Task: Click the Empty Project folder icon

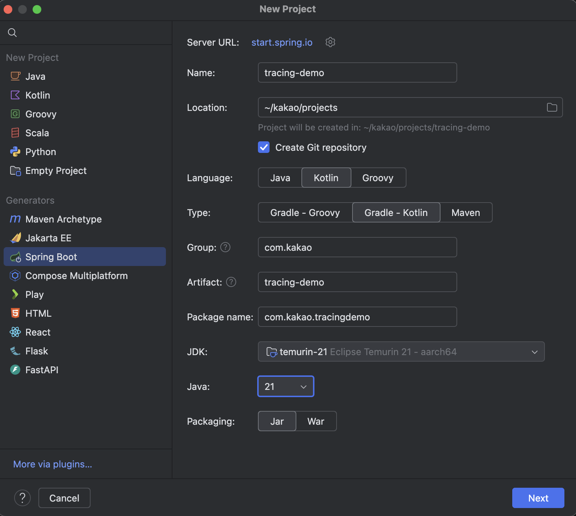Action: [15, 170]
